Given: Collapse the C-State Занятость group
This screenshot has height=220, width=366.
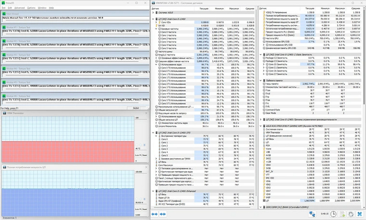Looking at the screenshot, I should 261,54.
